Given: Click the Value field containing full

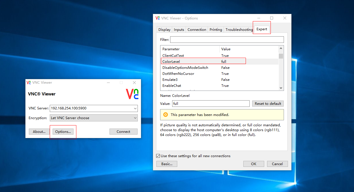Looking at the screenshot, I should click(211, 103).
